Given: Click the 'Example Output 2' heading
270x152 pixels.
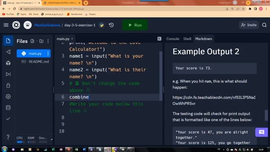Looking at the screenshot, I should (206, 52).
